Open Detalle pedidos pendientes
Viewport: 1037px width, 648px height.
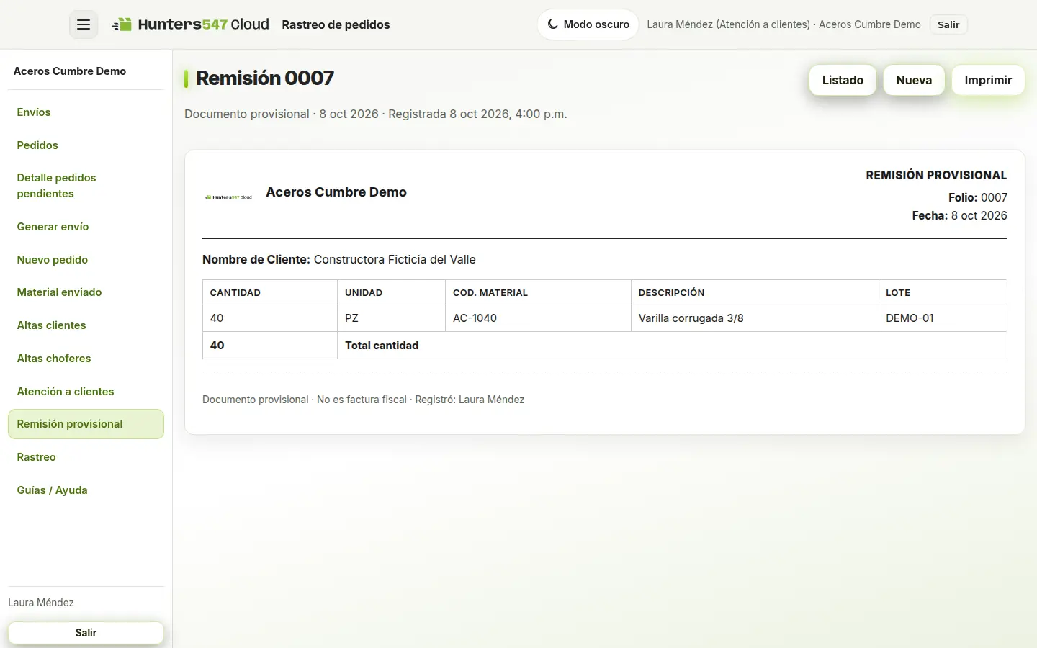[86, 186]
